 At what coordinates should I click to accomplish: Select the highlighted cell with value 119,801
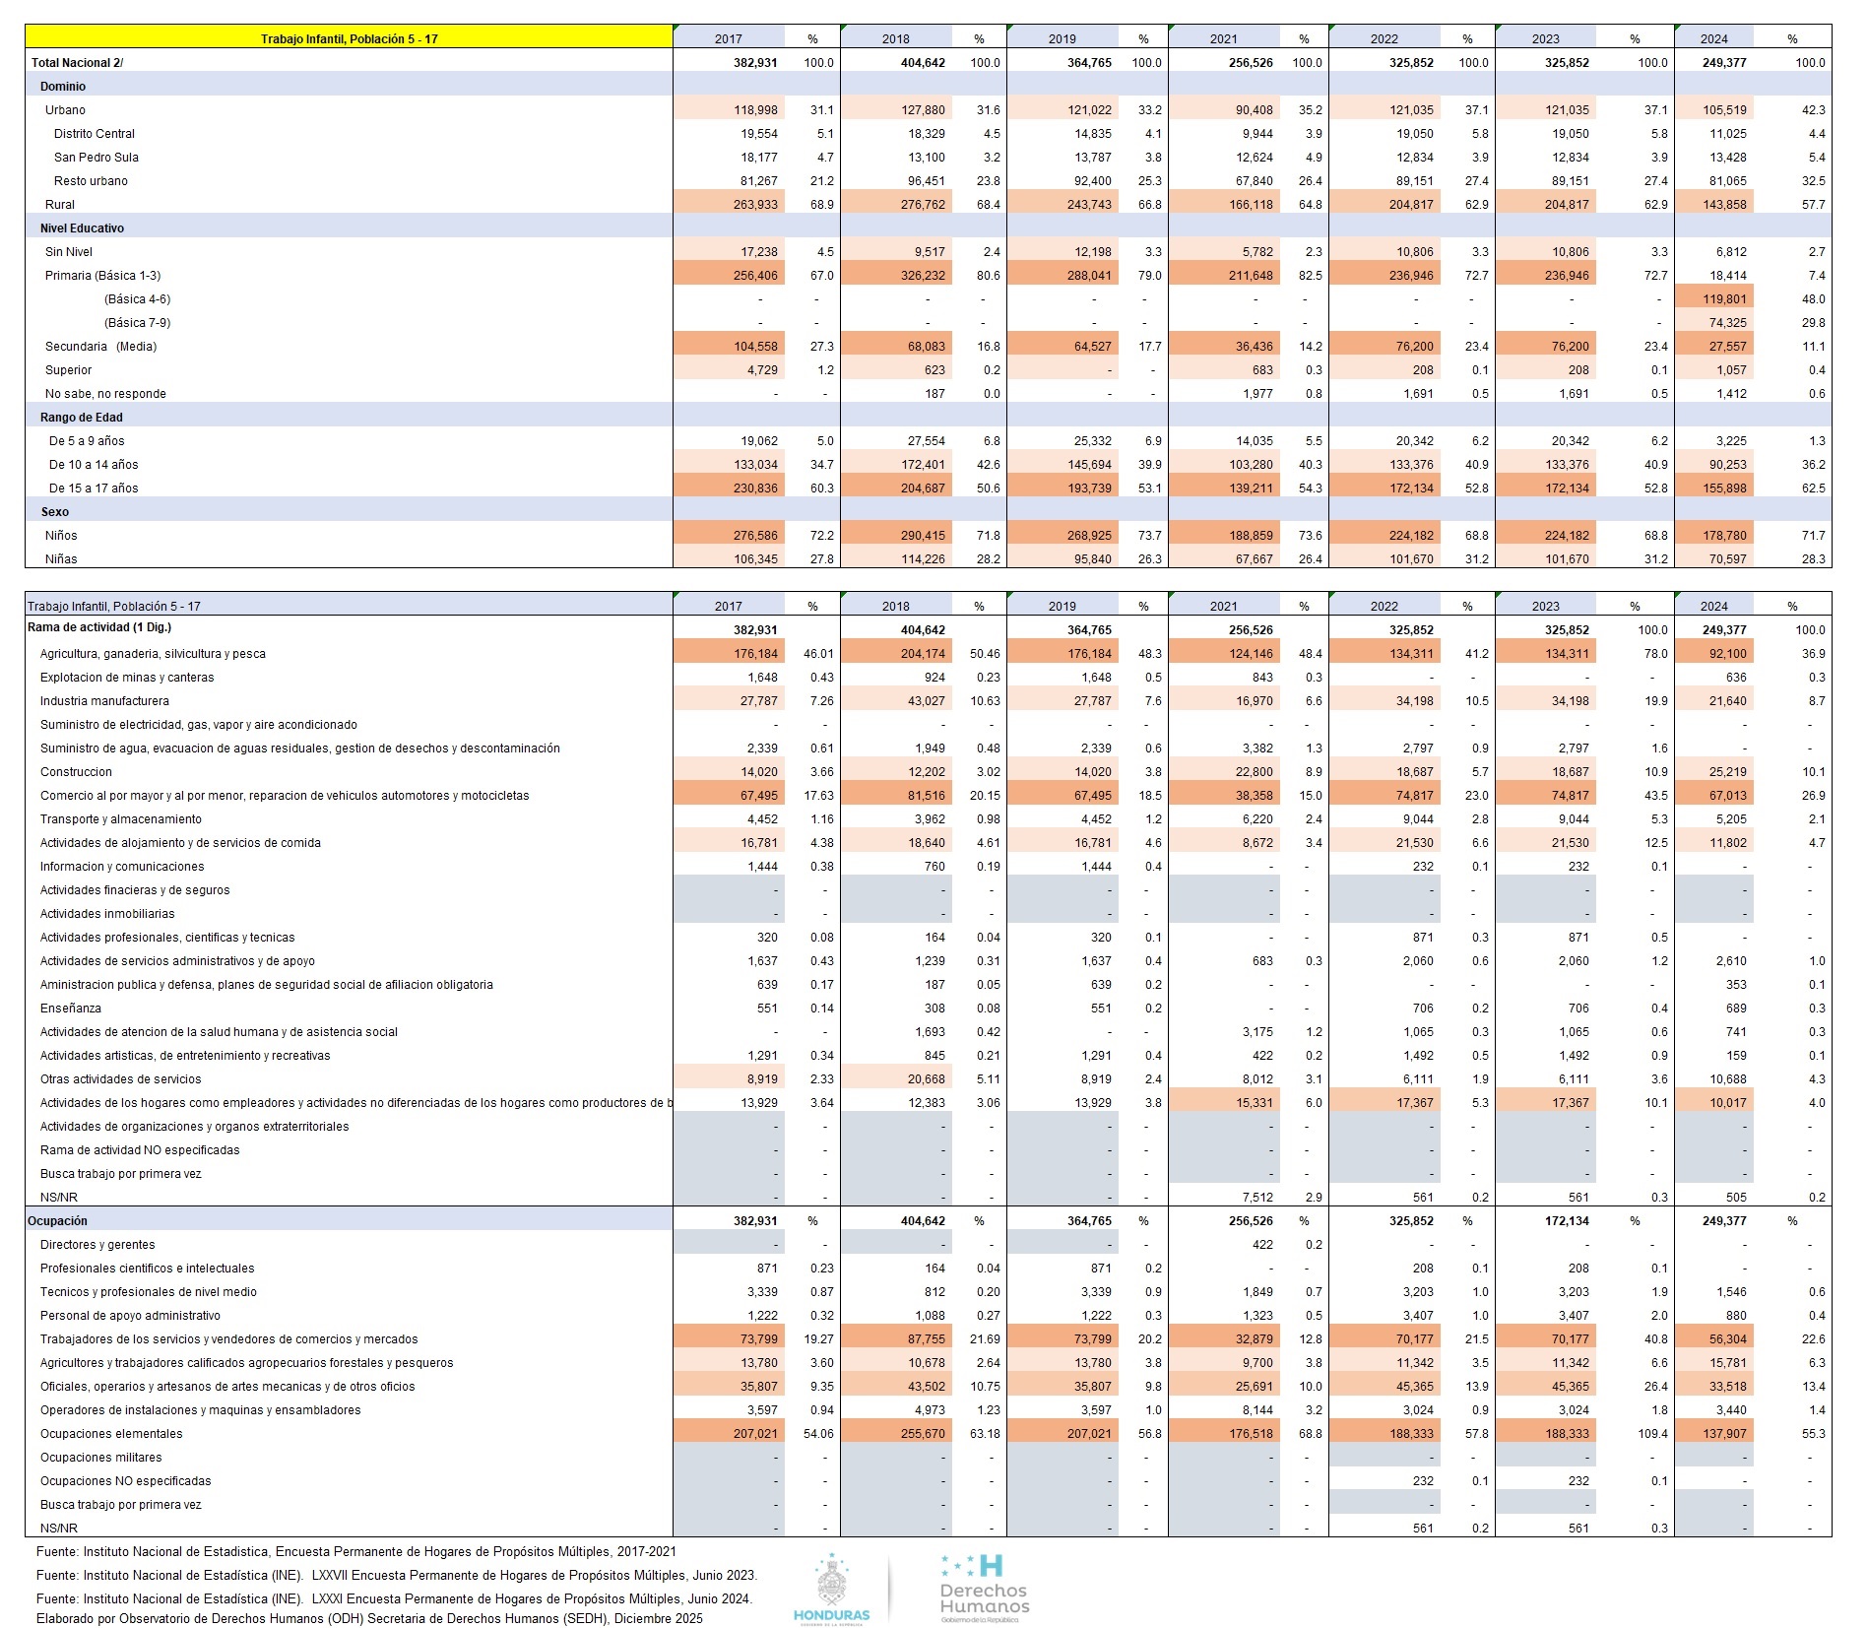tap(1713, 299)
